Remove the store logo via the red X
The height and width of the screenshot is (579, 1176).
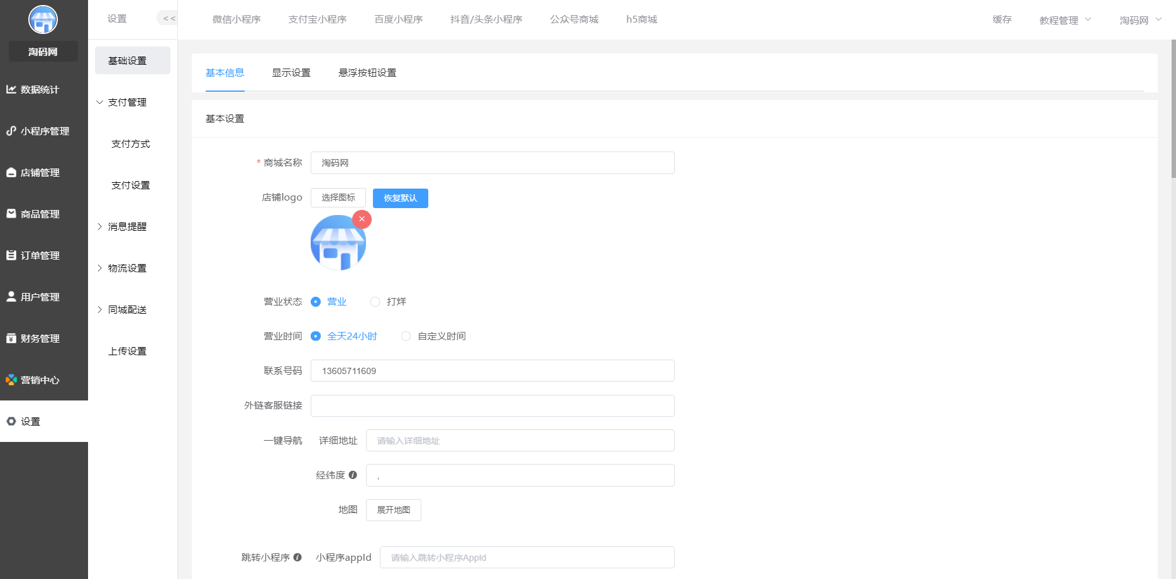click(x=362, y=219)
